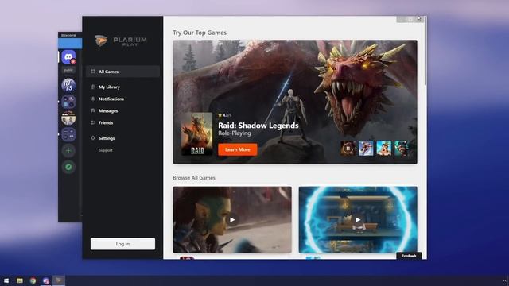Play the blue portal game video
The height and width of the screenshot is (286, 509).
(x=358, y=220)
